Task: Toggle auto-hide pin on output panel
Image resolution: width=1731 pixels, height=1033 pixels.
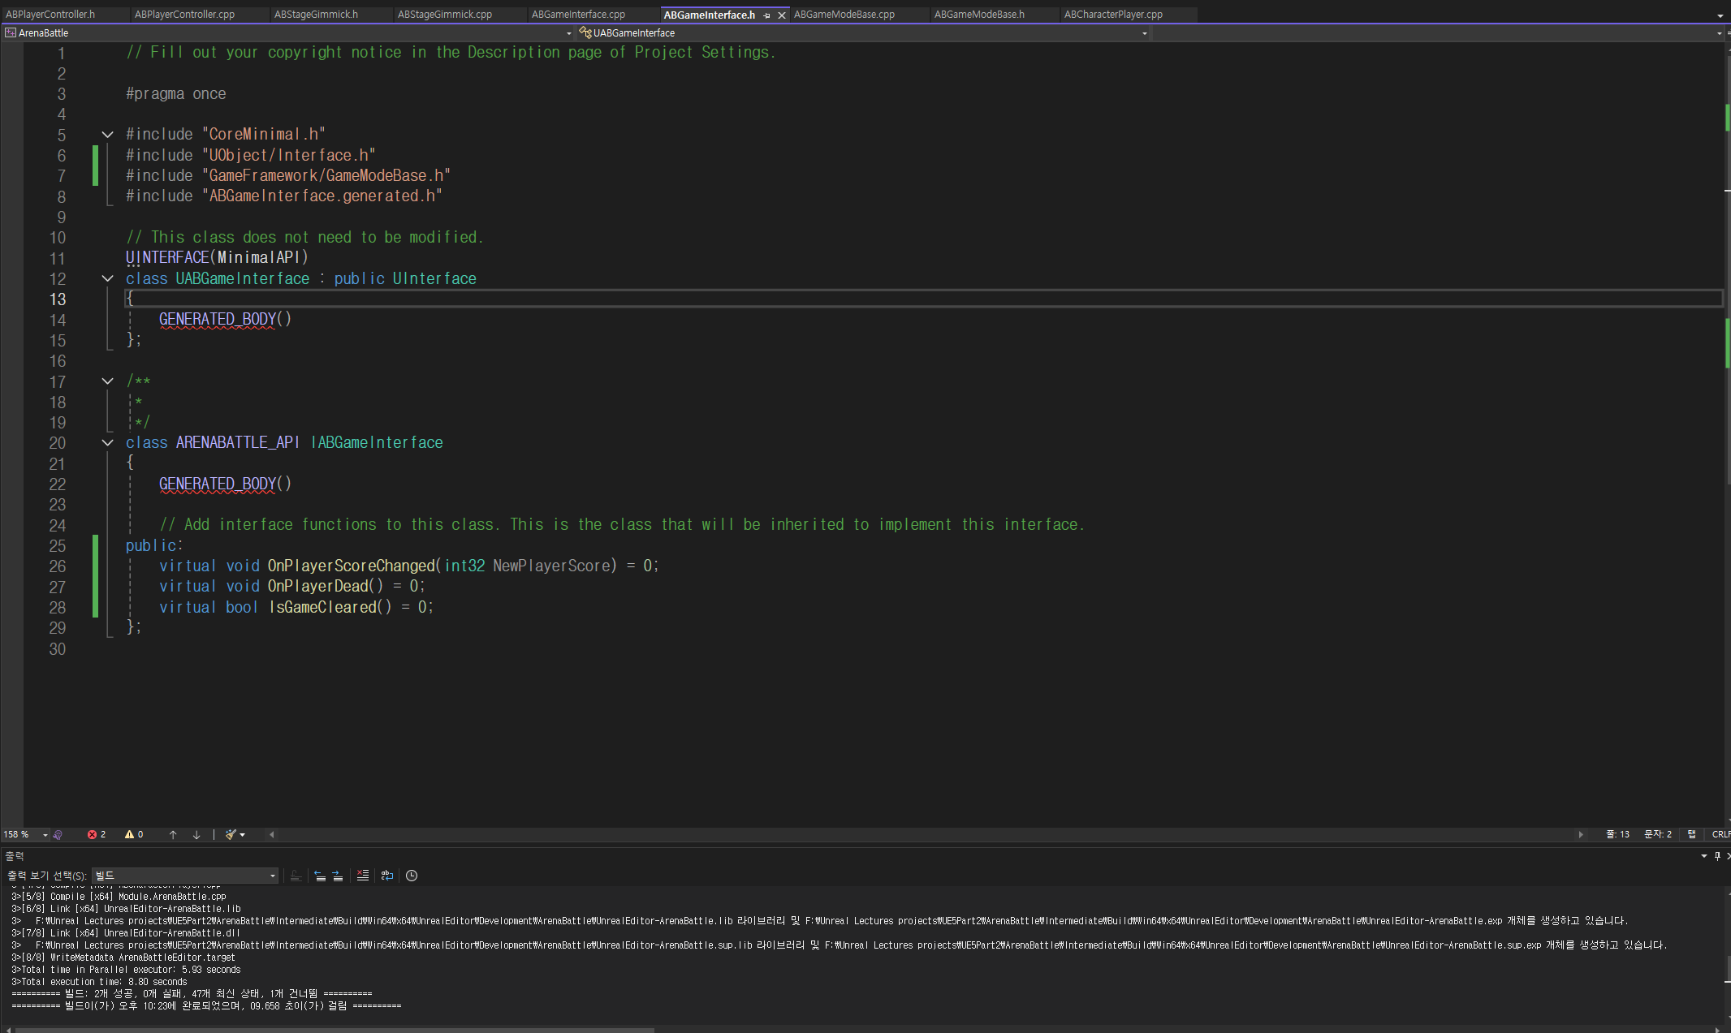Action: coord(1717,856)
